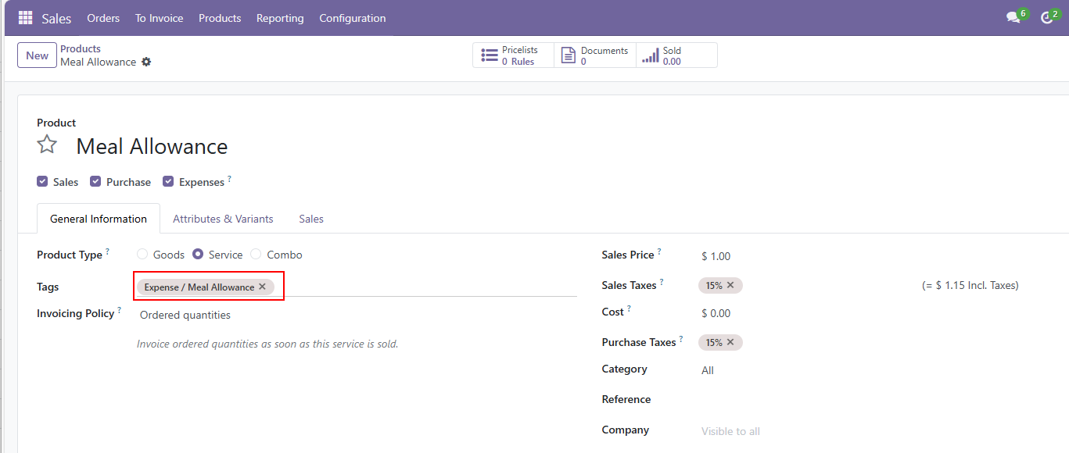The image size is (1069, 453).
Task: Switch to the Attributes & Variants tab
Action: click(x=223, y=219)
